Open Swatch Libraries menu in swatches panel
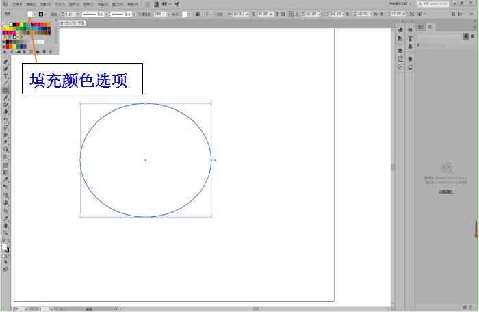The width and height of the screenshot is (479, 312). coord(5,52)
